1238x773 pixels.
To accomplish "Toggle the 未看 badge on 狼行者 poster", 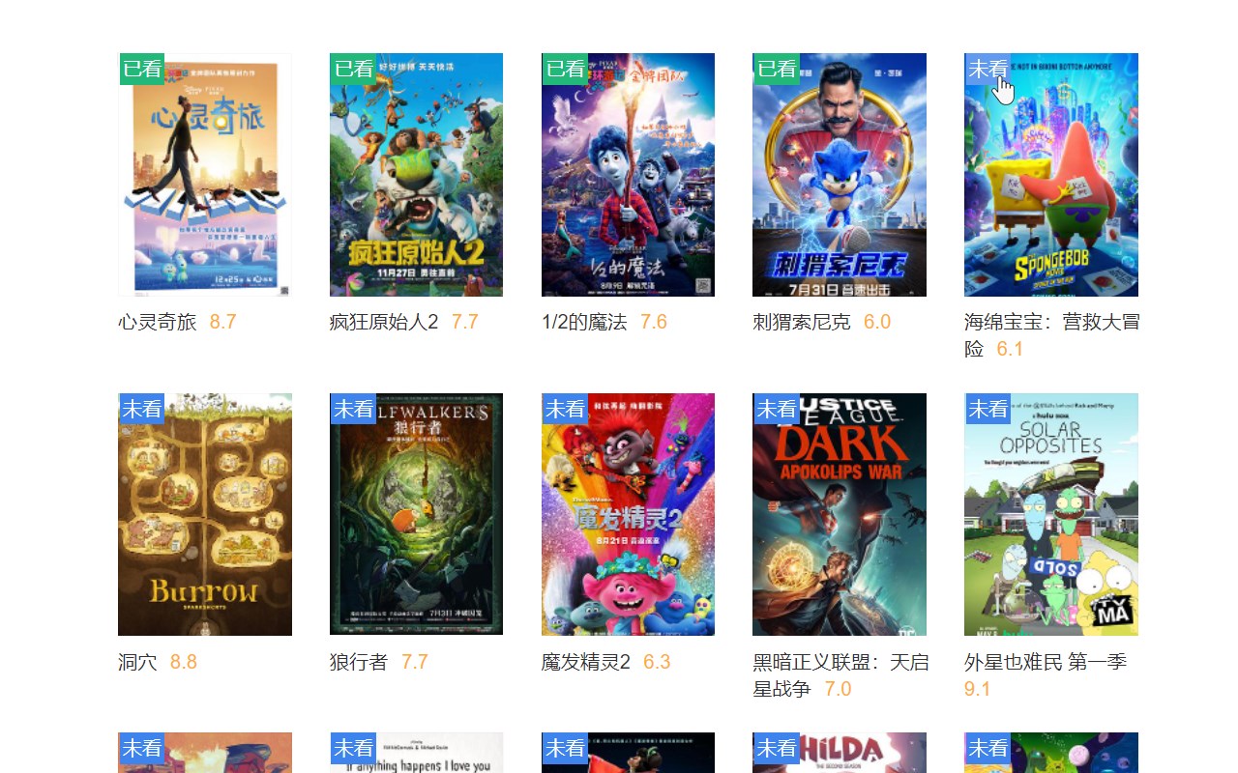I will [353, 409].
